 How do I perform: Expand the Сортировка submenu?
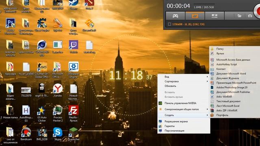pos(184,82)
